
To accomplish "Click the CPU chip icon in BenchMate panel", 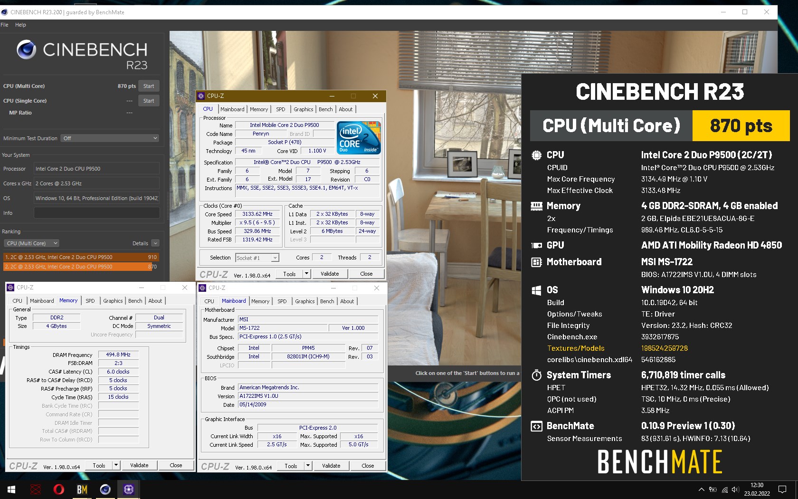I will tap(536, 155).
